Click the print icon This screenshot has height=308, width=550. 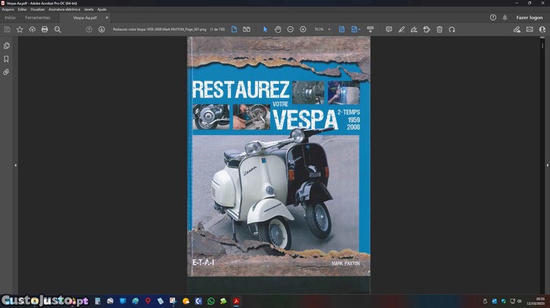(x=45, y=29)
